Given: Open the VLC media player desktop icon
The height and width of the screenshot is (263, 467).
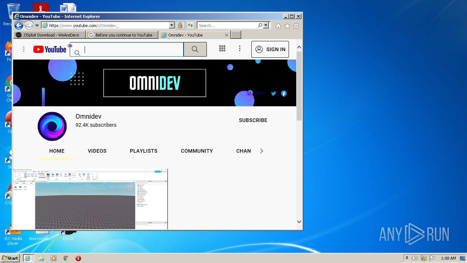Looking at the screenshot, I should pyautogui.click(x=13, y=237).
